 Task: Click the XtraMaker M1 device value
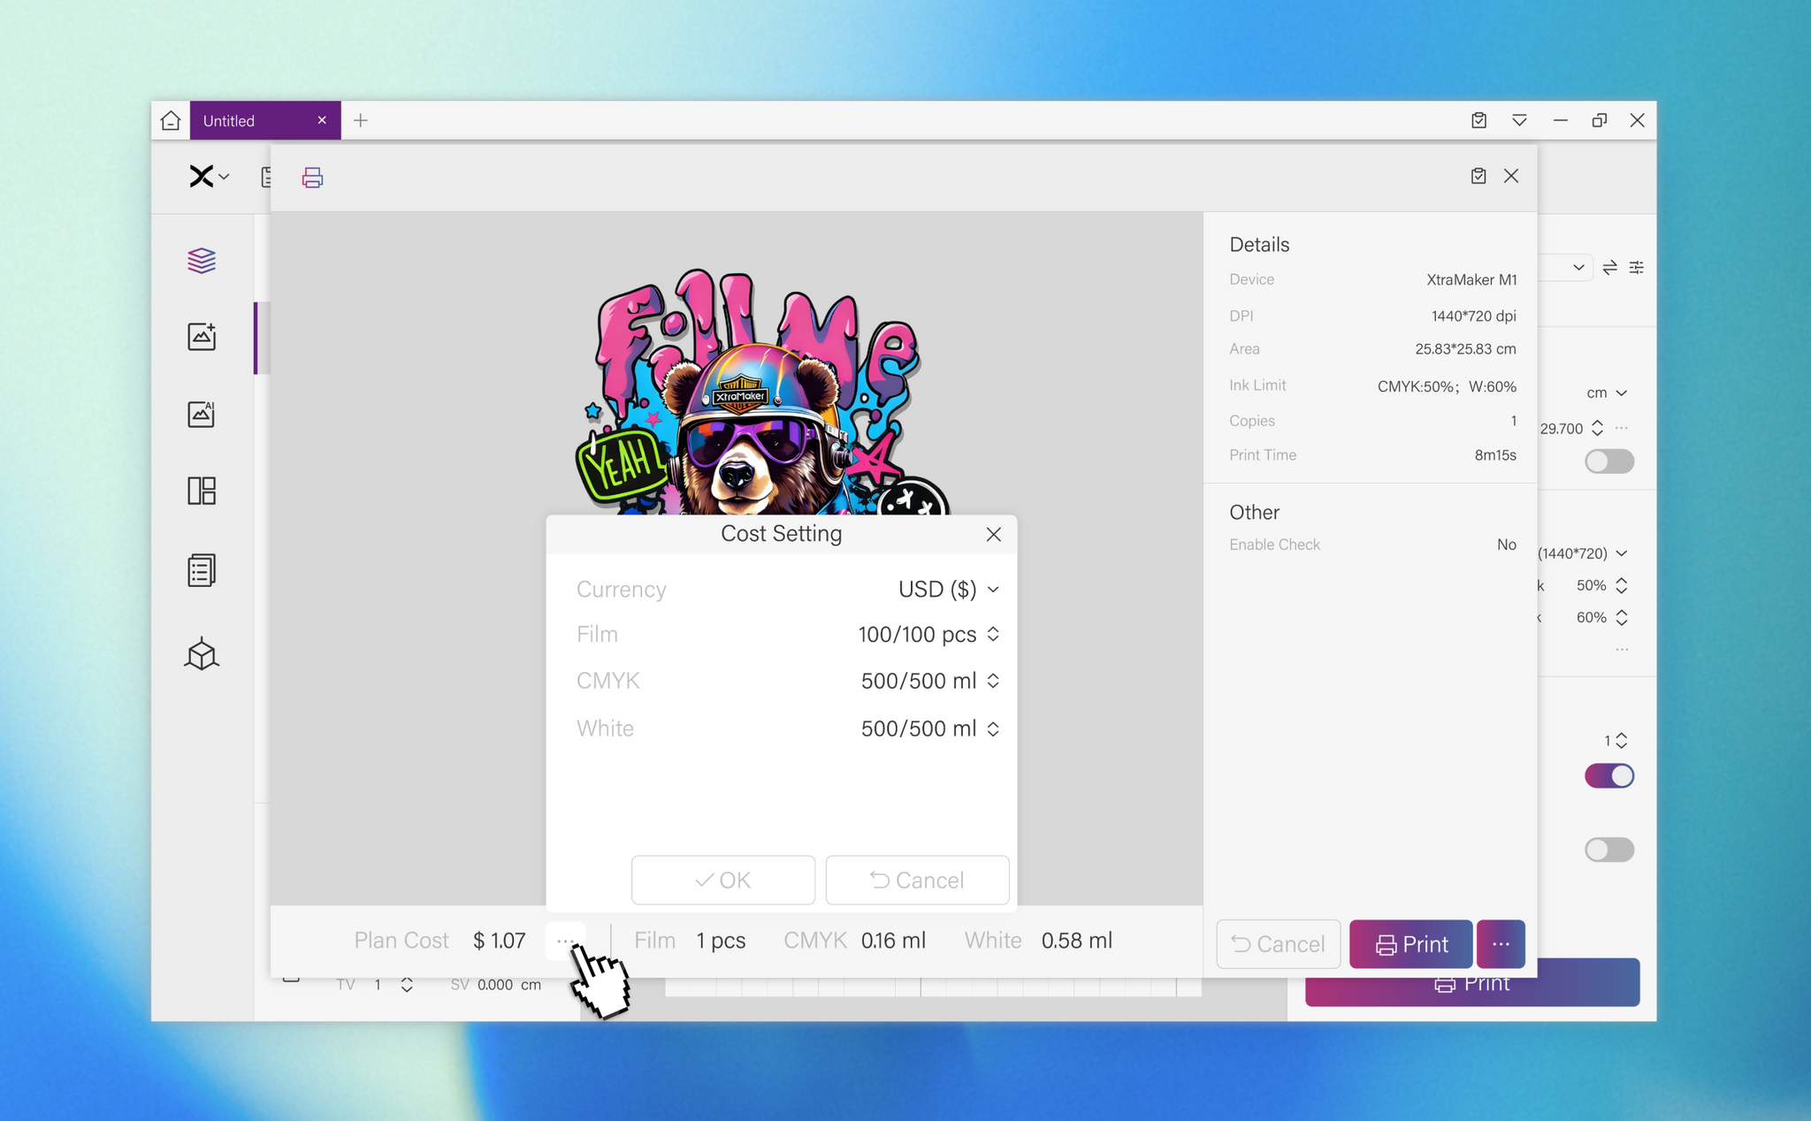click(1471, 279)
